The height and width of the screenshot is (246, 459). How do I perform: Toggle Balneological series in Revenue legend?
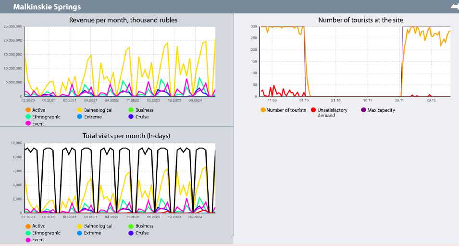[x=95, y=110]
